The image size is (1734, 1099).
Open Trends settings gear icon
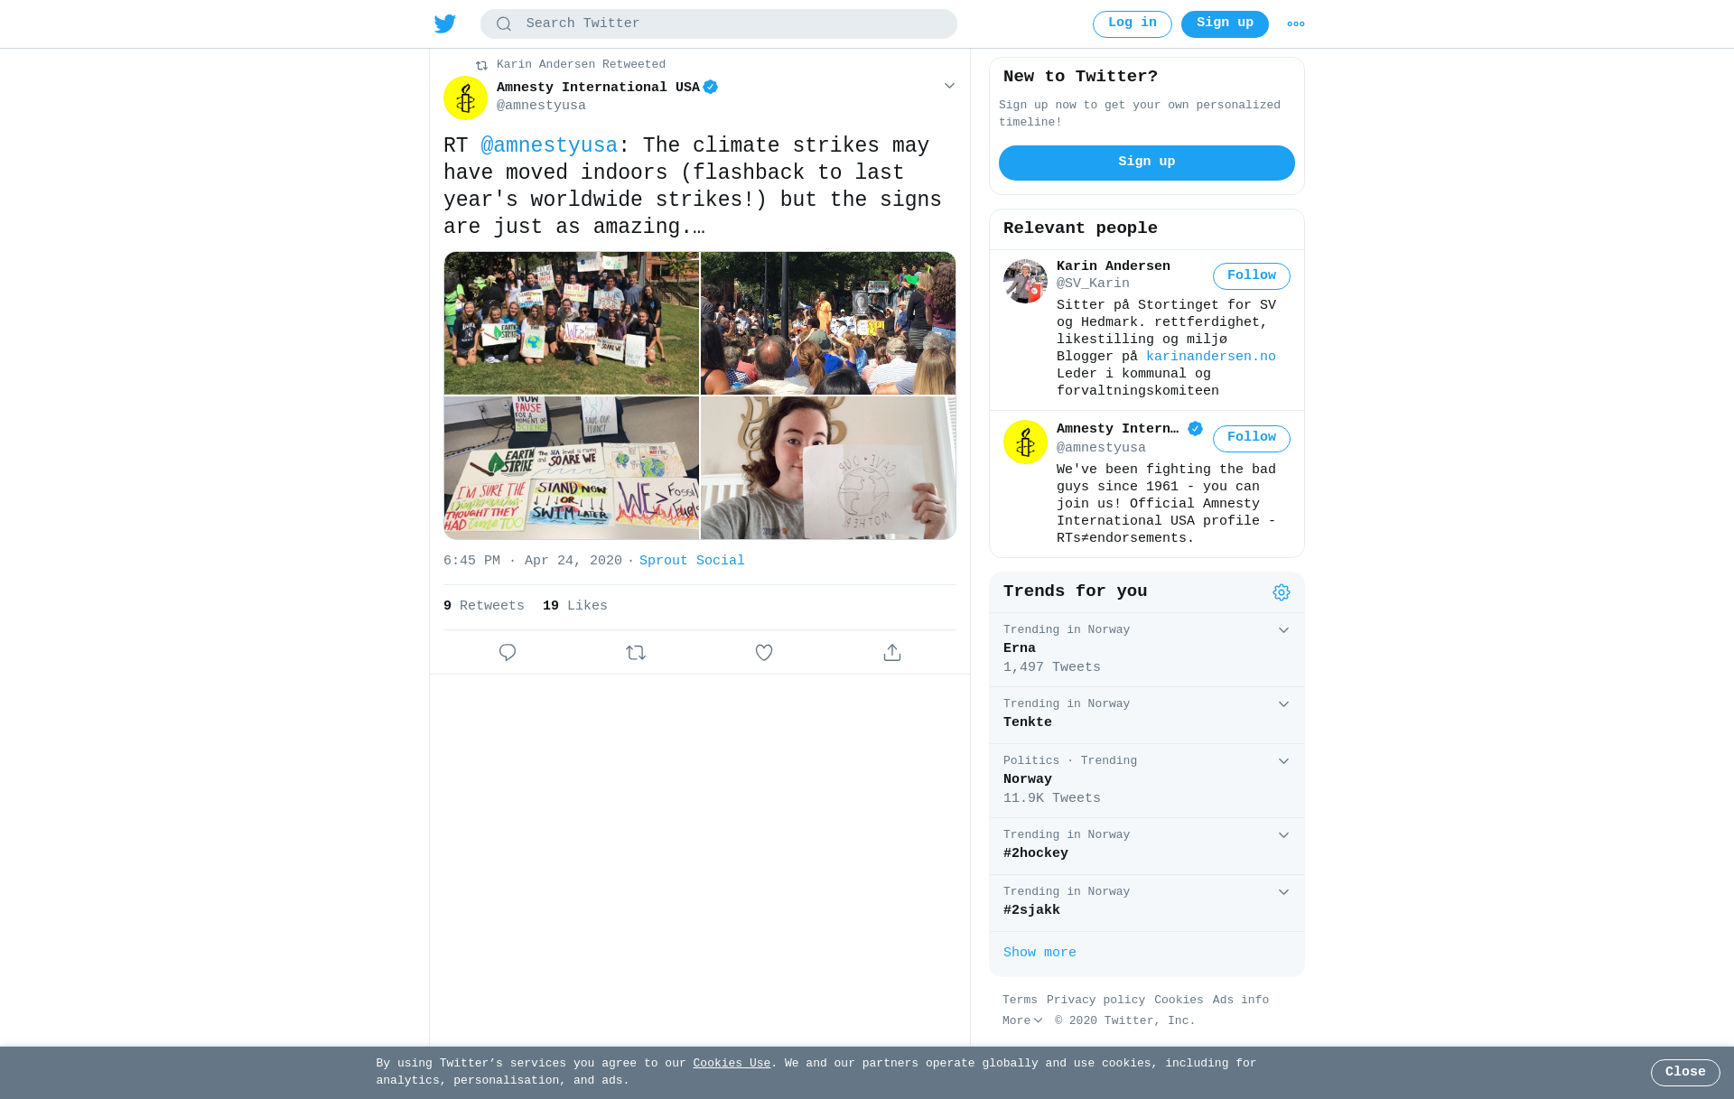pos(1282,592)
